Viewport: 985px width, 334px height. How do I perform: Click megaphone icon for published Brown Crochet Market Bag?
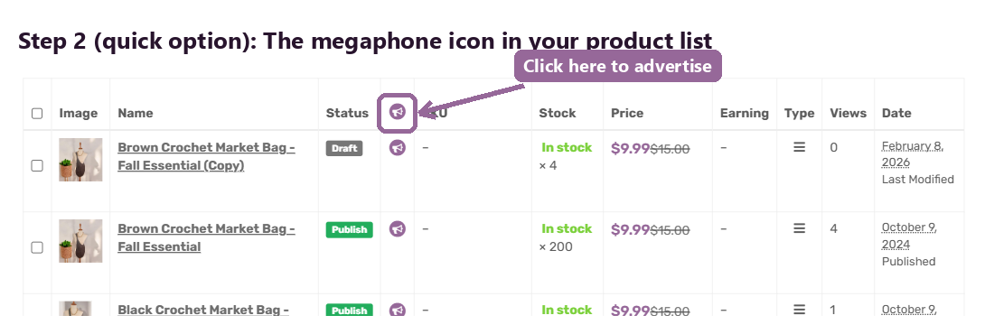pyautogui.click(x=397, y=229)
